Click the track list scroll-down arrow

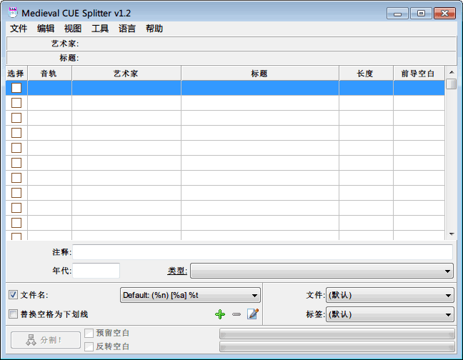pyautogui.click(x=451, y=234)
